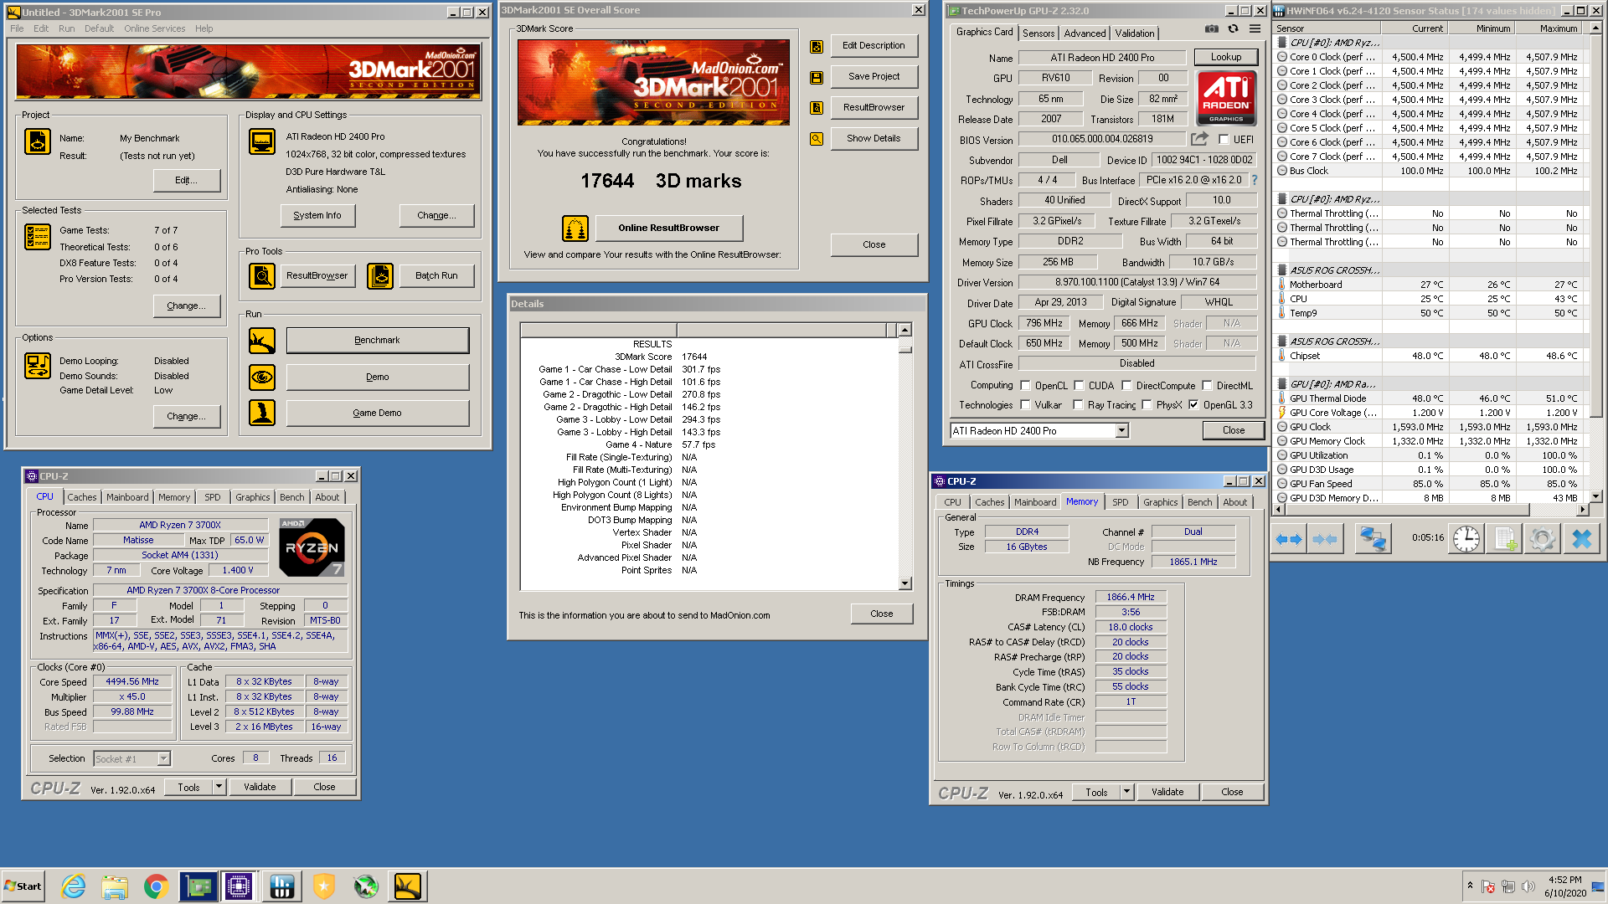
Task: Click HWiNFO log file plus icon
Action: [x=1505, y=539]
